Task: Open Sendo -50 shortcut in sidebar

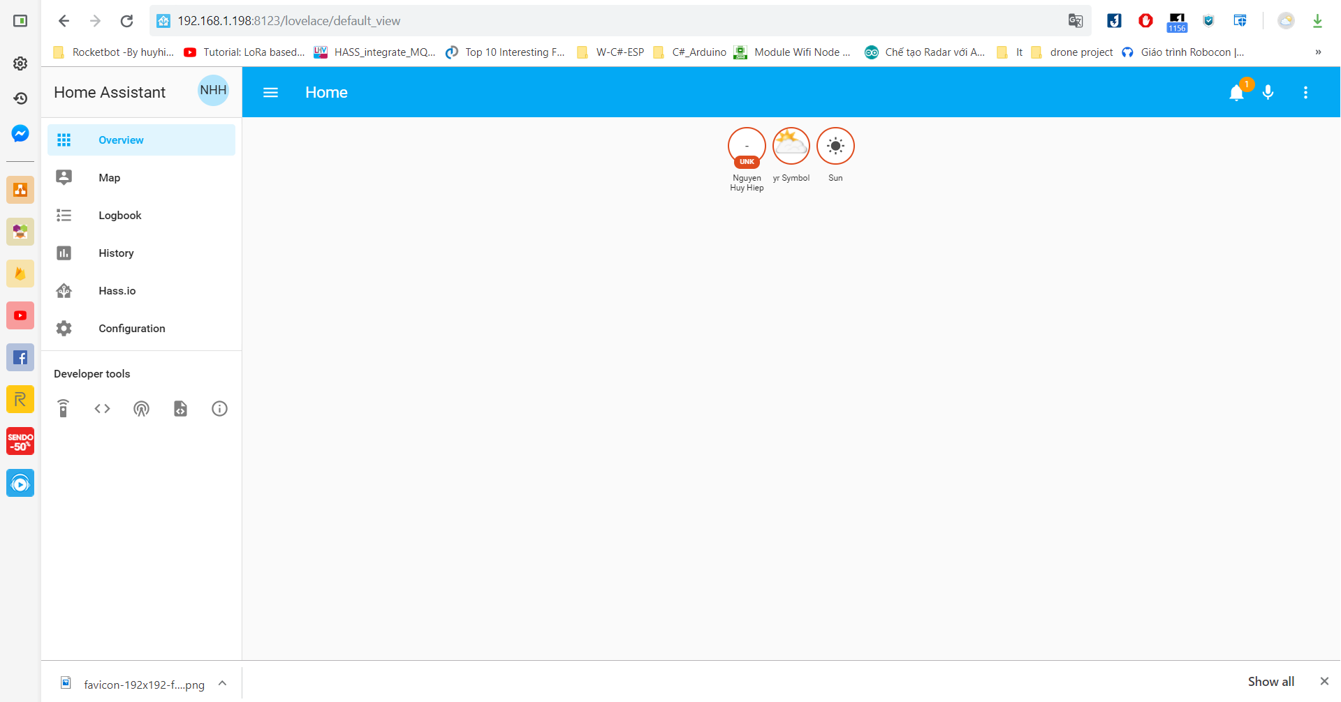Action: (20, 441)
